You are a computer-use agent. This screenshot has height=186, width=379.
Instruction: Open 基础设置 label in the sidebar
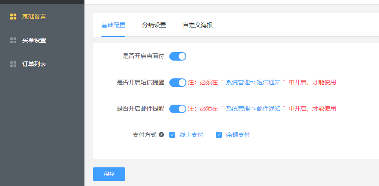pyautogui.click(x=34, y=17)
